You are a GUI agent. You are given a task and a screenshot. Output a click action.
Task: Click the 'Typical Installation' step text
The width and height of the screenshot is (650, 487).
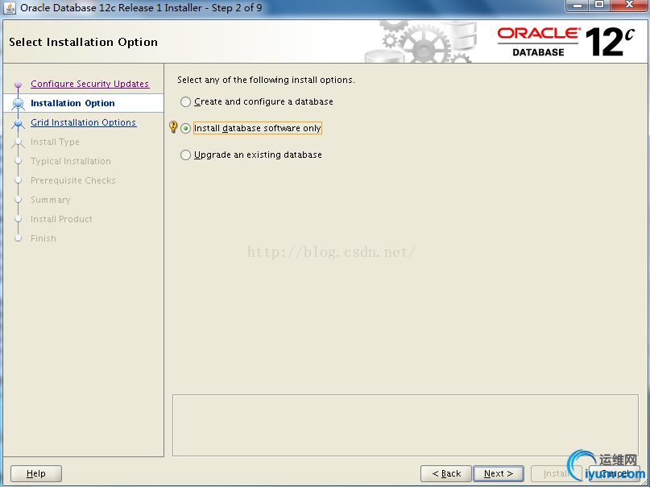click(70, 161)
